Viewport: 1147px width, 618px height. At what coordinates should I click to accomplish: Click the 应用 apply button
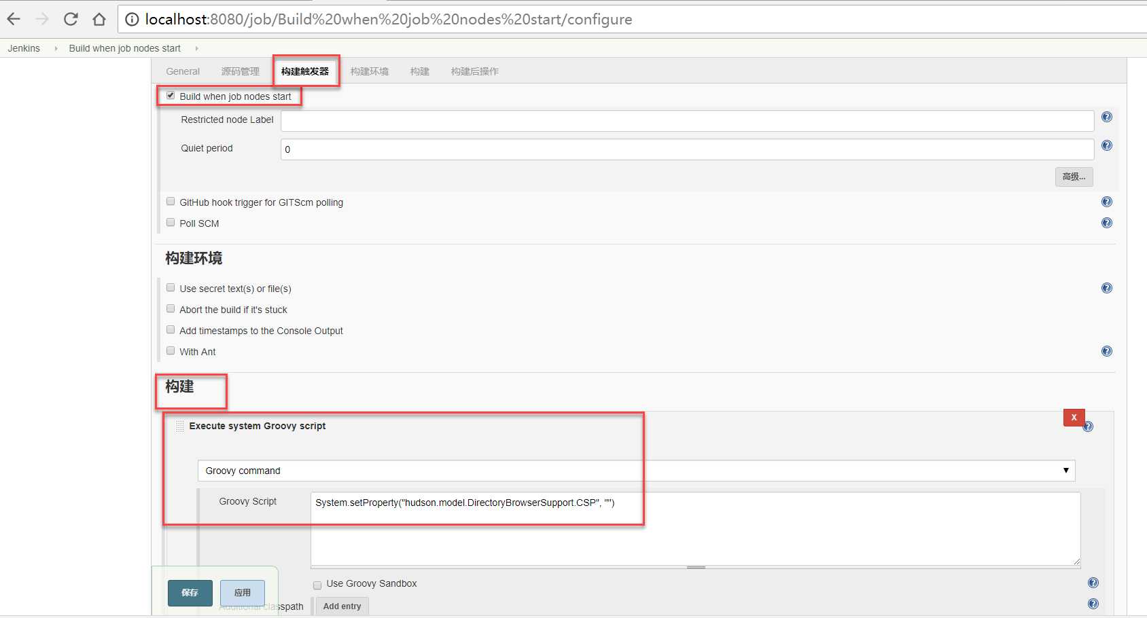tap(243, 593)
